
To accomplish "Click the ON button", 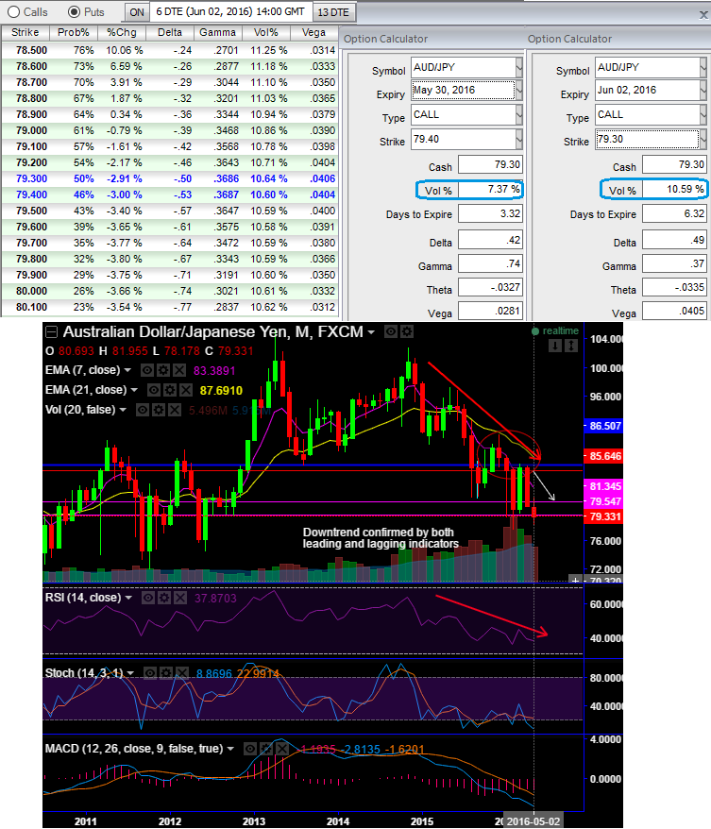I will pyautogui.click(x=137, y=12).
